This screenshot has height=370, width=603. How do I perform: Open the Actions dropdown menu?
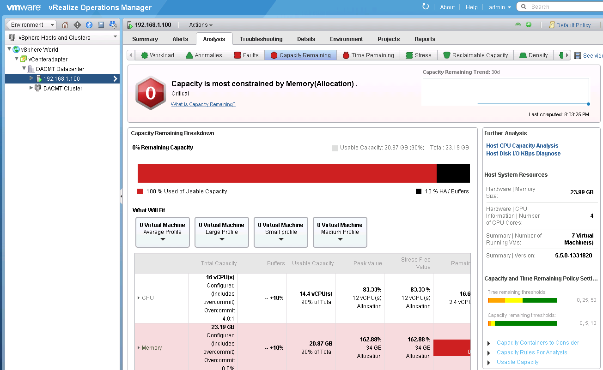click(x=201, y=25)
